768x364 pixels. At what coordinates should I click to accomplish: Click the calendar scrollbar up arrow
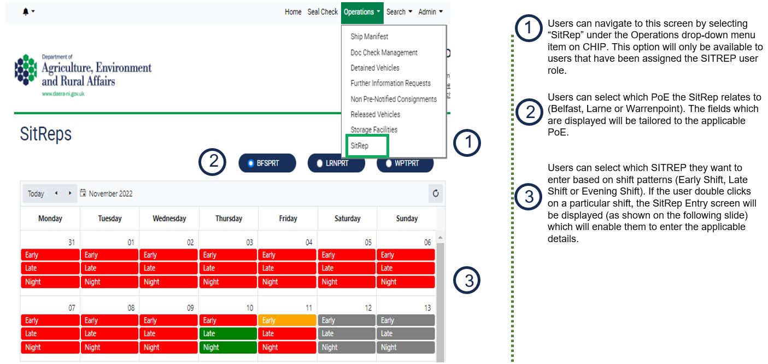coord(440,238)
